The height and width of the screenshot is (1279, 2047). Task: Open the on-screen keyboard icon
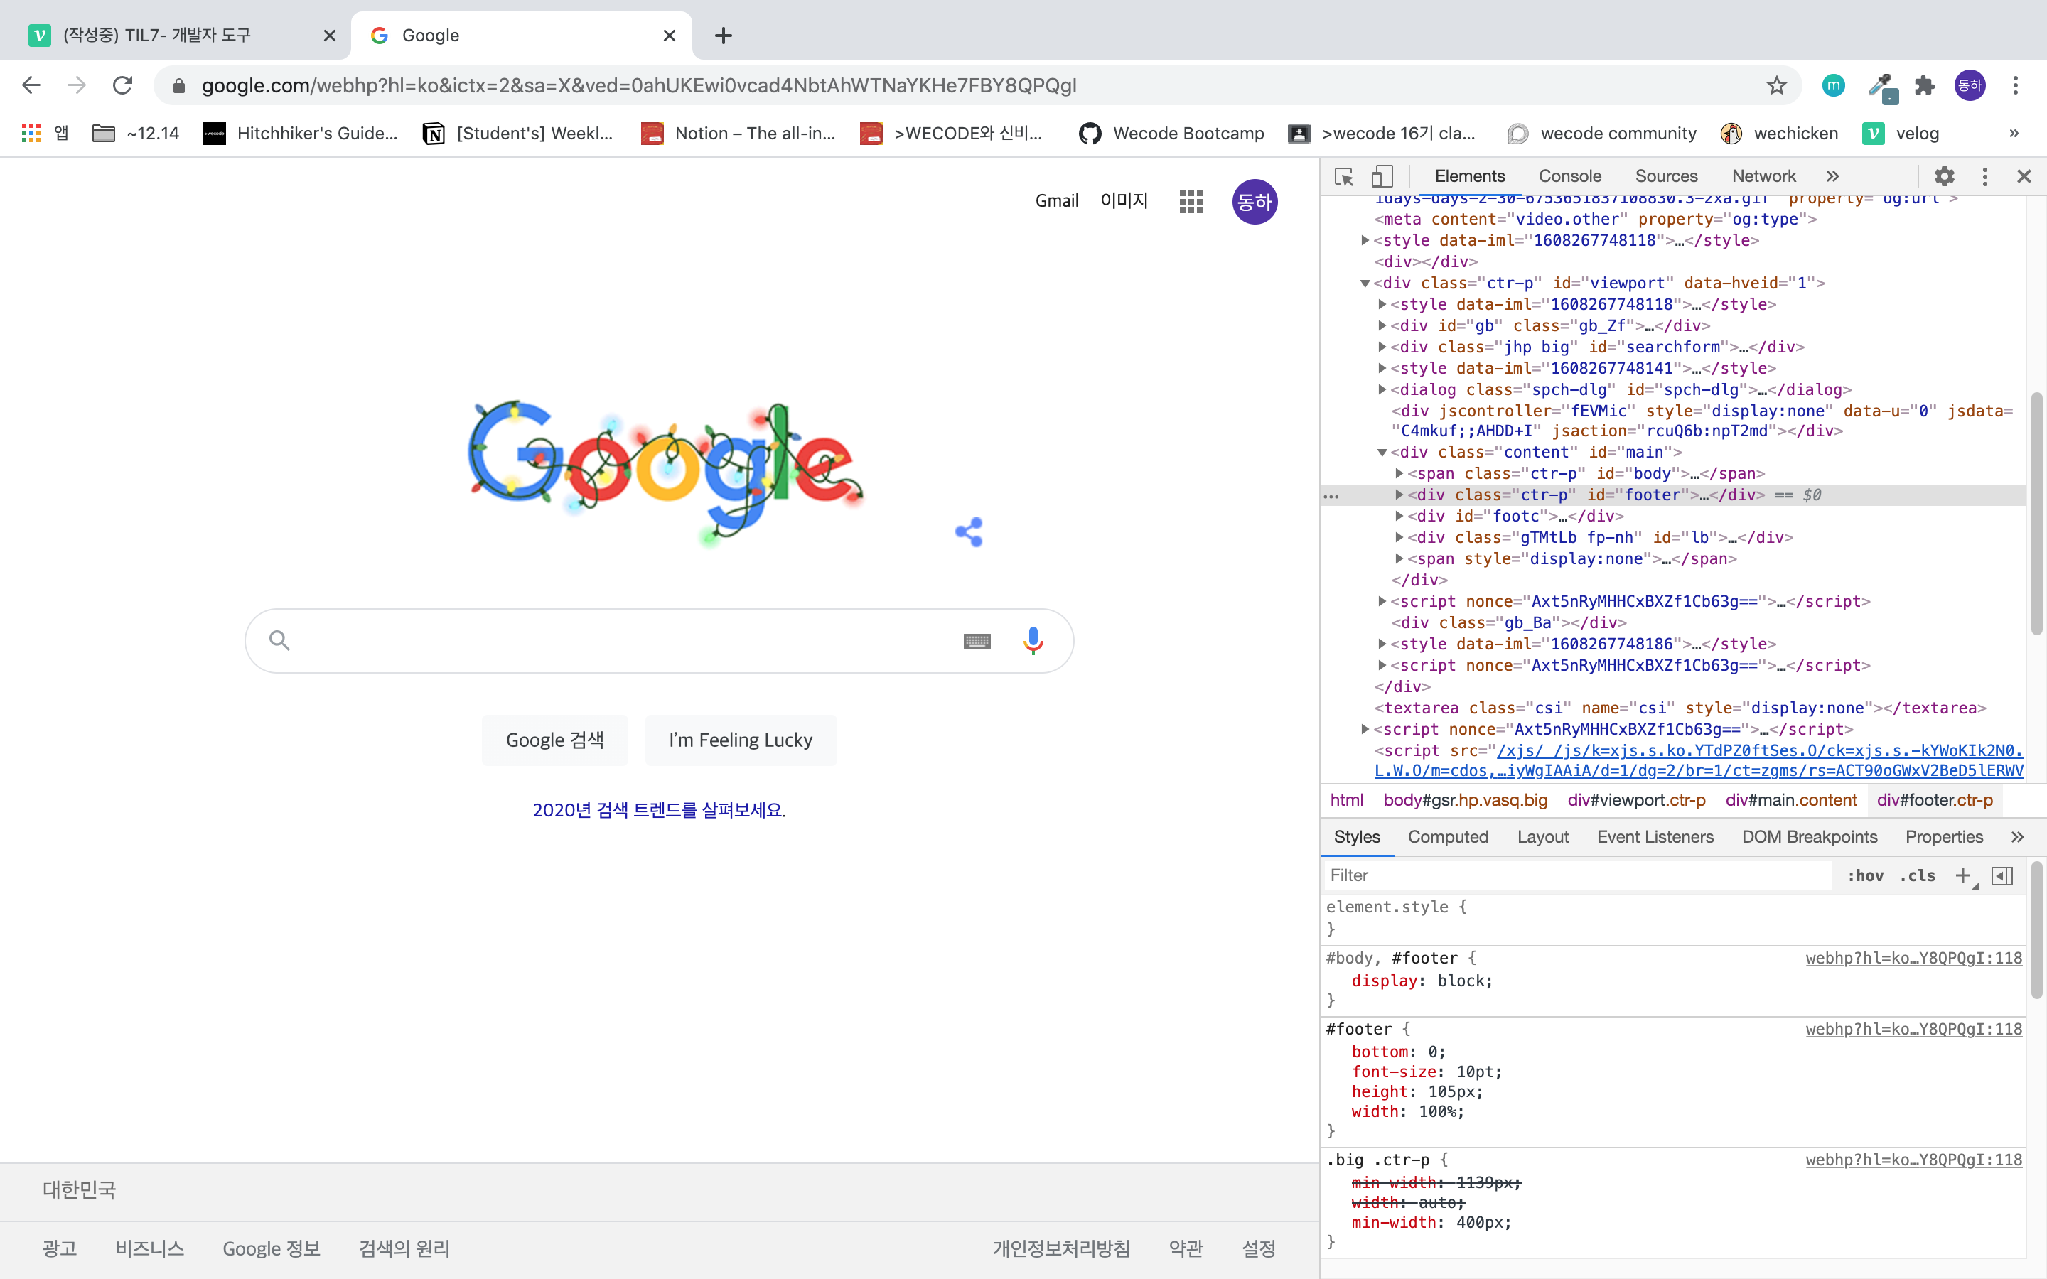tap(977, 641)
